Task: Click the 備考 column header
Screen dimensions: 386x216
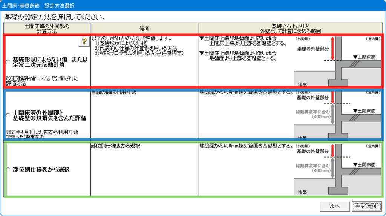Action: tap(144, 28)
